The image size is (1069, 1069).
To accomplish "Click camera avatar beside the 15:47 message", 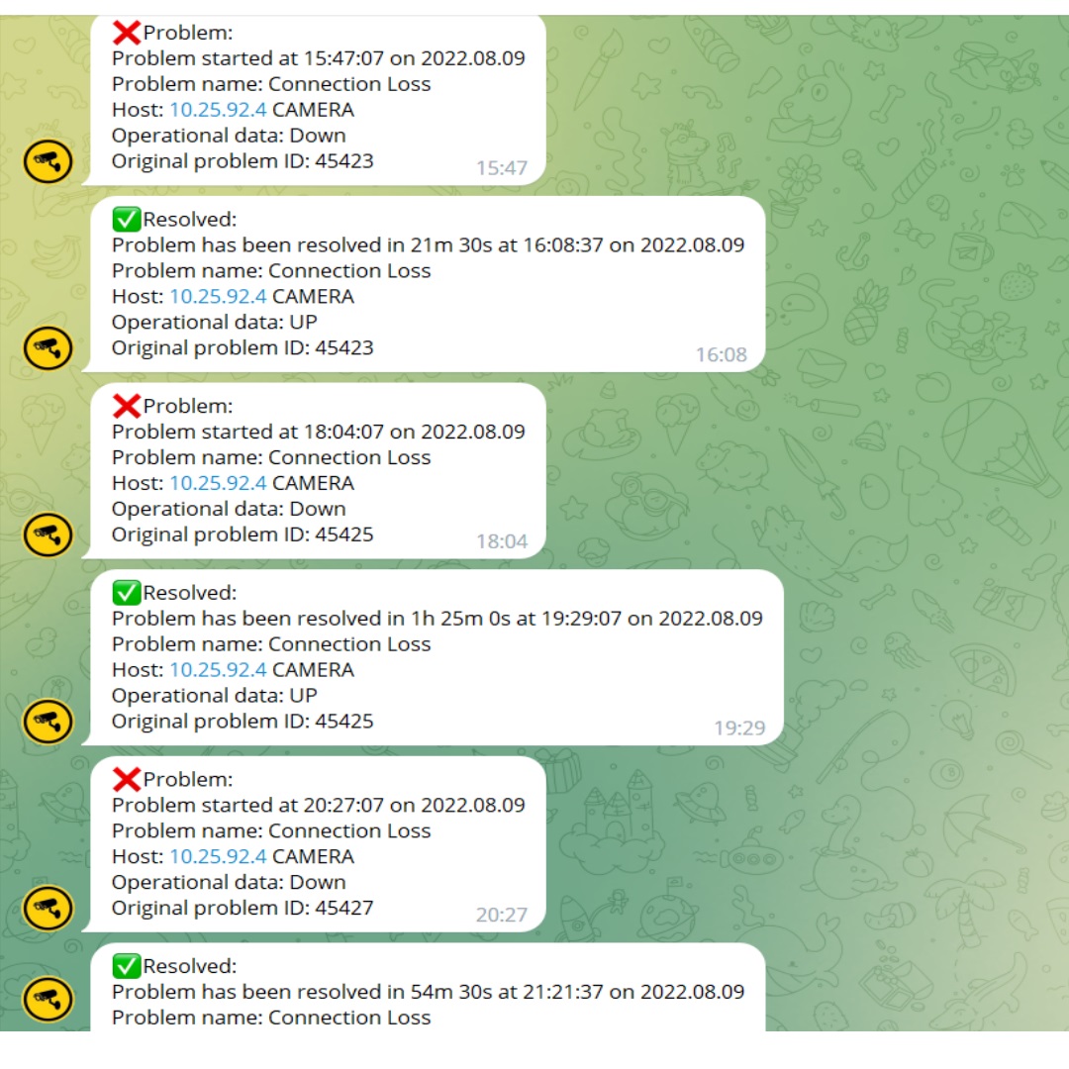I will click(x=48, y=161).
